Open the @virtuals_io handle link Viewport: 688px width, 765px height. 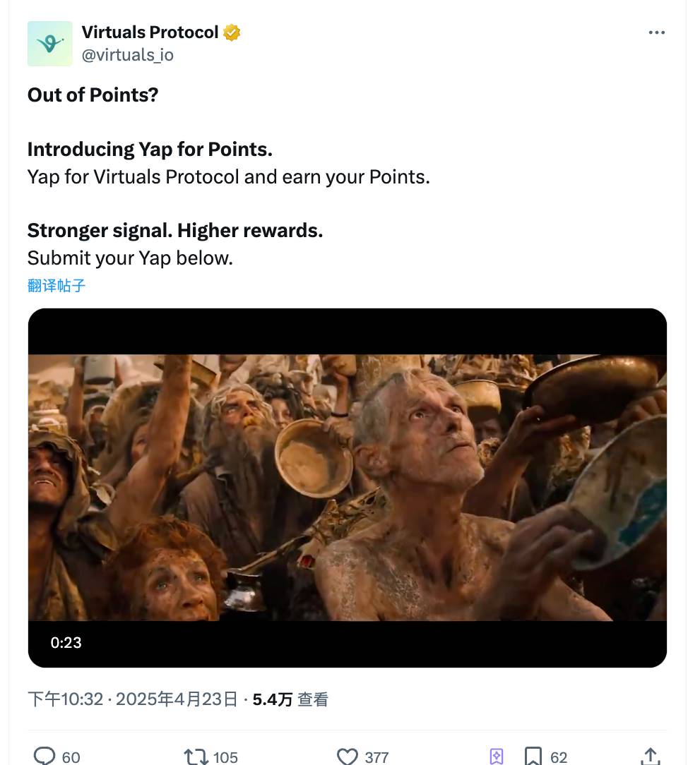127,55
